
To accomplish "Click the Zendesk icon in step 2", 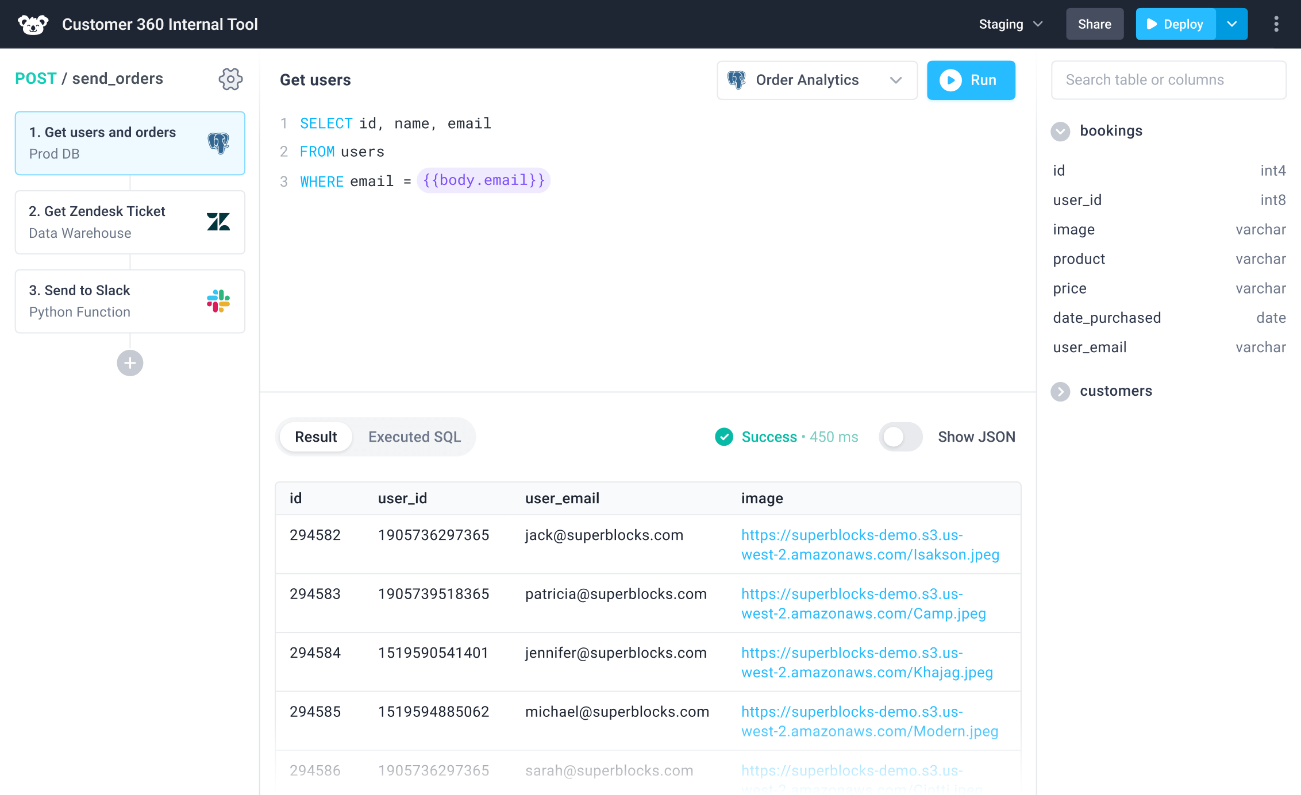I will 218,222.
